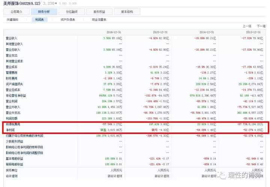Select the 净利润 row label

click(10, 130)
